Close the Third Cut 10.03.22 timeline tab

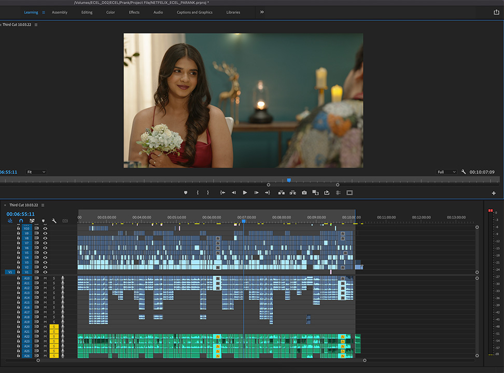(5, 205)
